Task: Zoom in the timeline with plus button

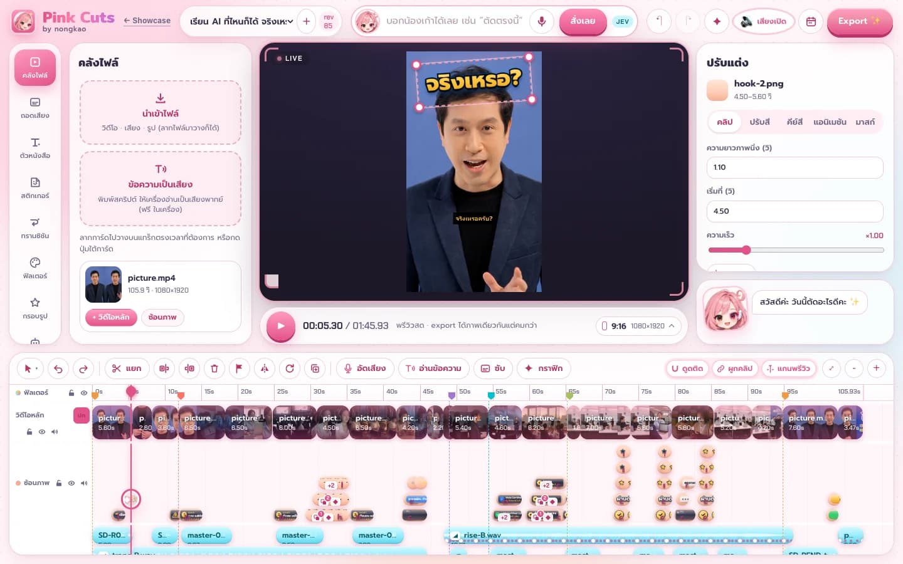Action: click(877, 368)
